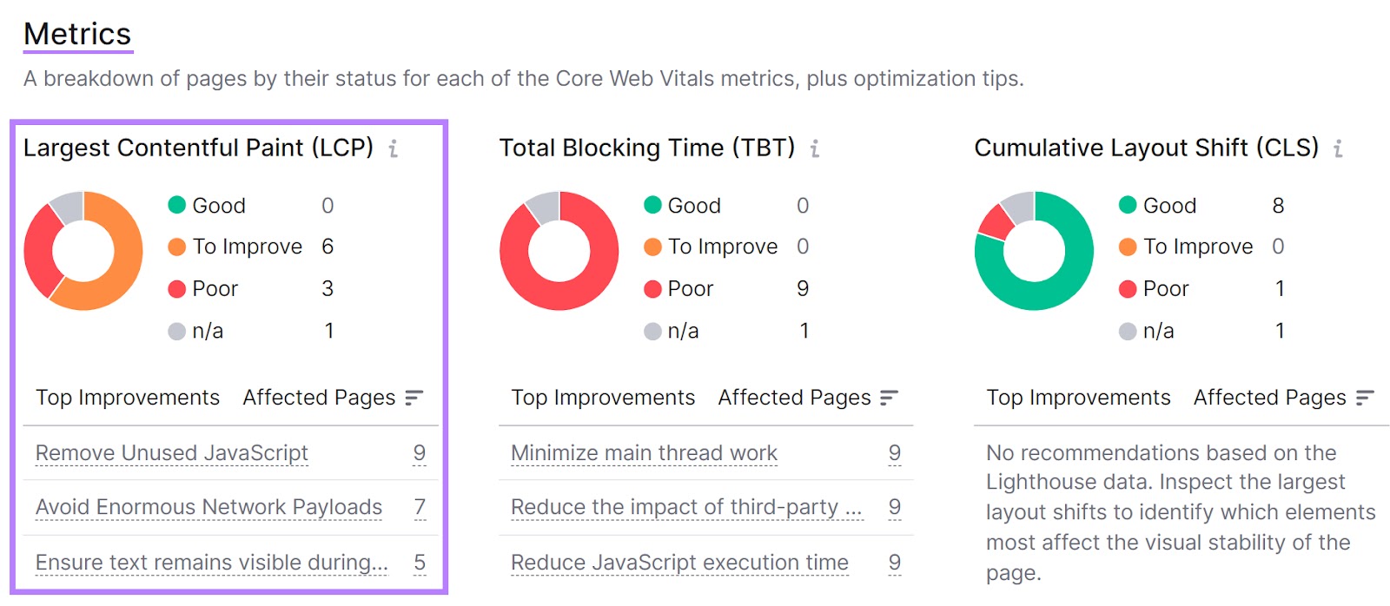Click the Metrics heading link
This screenshot has width=1390, height=606.
[77, 34]
